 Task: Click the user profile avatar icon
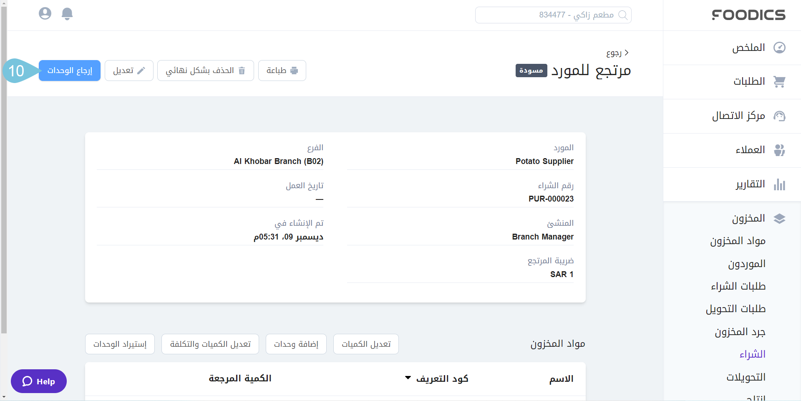[x=45, y=14]
